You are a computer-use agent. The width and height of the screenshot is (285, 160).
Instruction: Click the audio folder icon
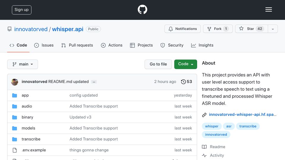(x=15, y=106)
